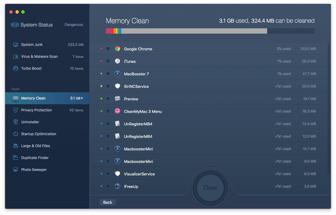
Task: Click the 1 issue label
Action: click(78, 57)
